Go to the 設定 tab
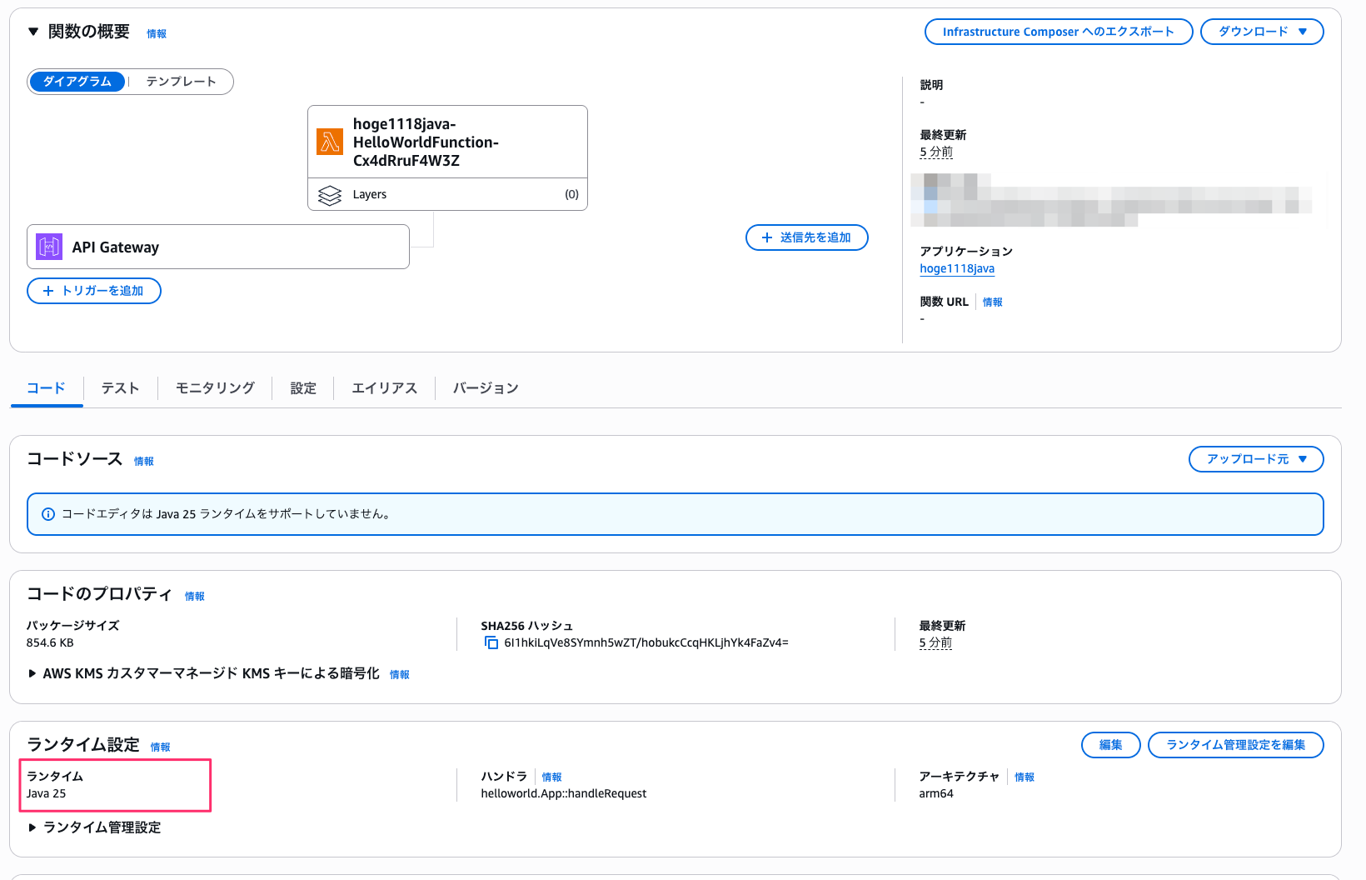 click(x=303, y=388)
